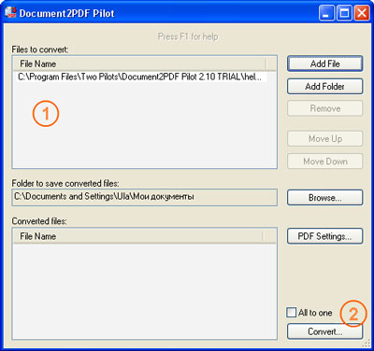This screenshot has height=351, width=374.
Task: Minimize the Document2PDF Pilot window
Action: pos(326,13)
